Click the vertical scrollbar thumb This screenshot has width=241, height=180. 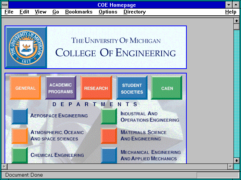click(236, 27)
